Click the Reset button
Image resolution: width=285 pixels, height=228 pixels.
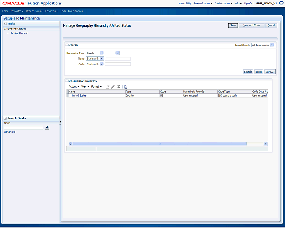[258, 72]
